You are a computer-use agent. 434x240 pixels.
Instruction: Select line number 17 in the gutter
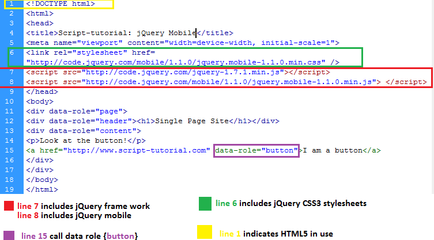pos(9,170)
